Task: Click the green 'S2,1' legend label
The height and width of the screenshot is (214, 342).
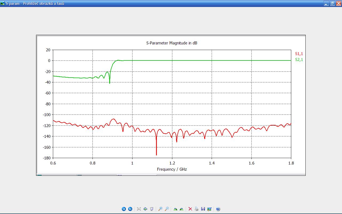Action: 299,60
